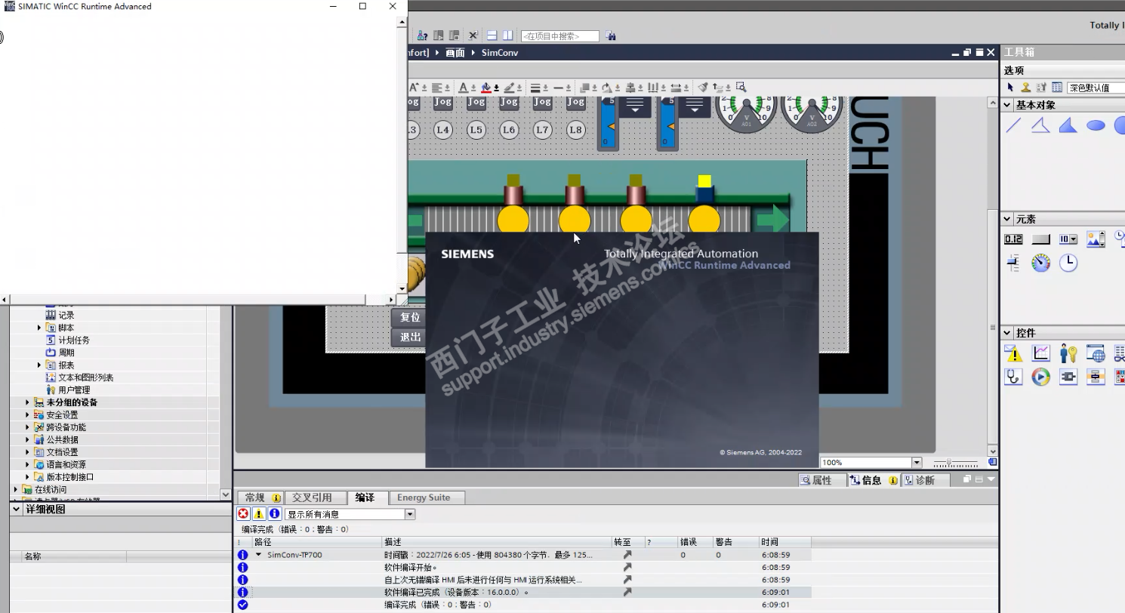Expand the 公共数据 tree node
The width and height of the screenshot is (1125, 613).
[x=28, y=439]
